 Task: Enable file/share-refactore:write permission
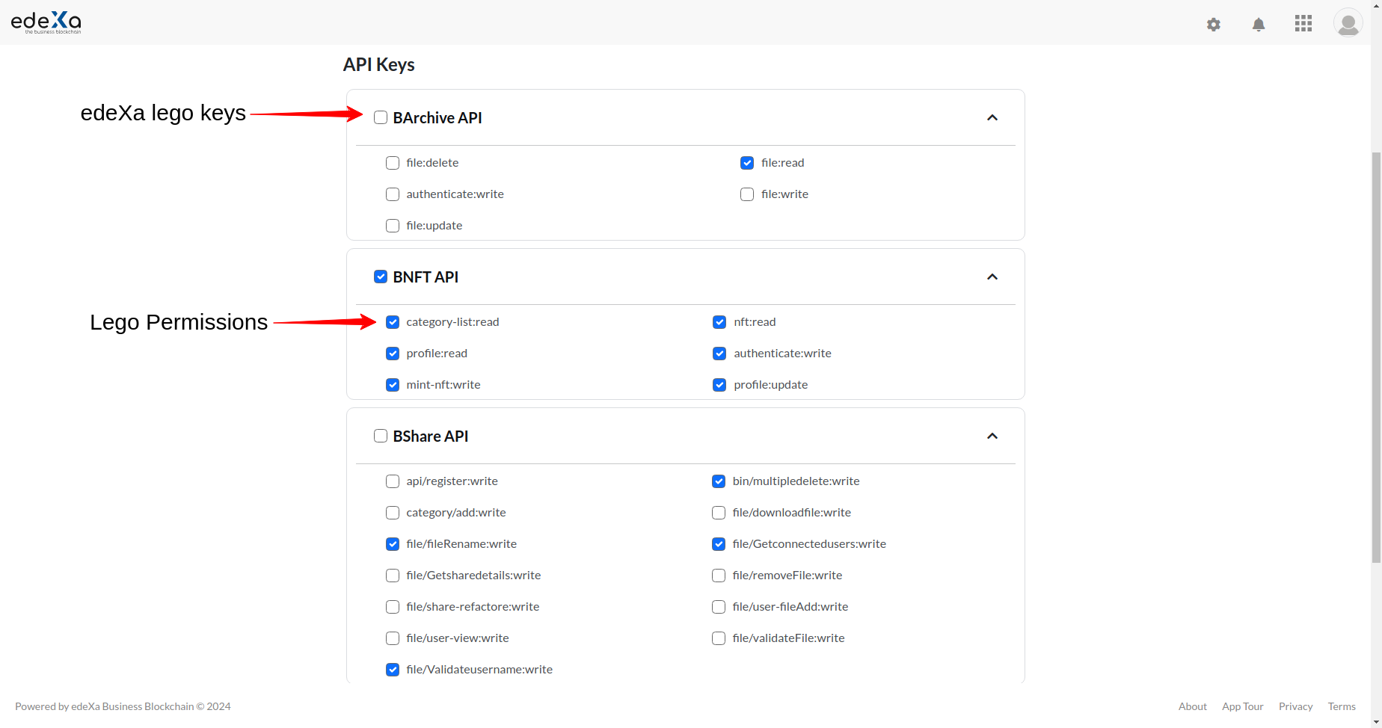point(393,607)
